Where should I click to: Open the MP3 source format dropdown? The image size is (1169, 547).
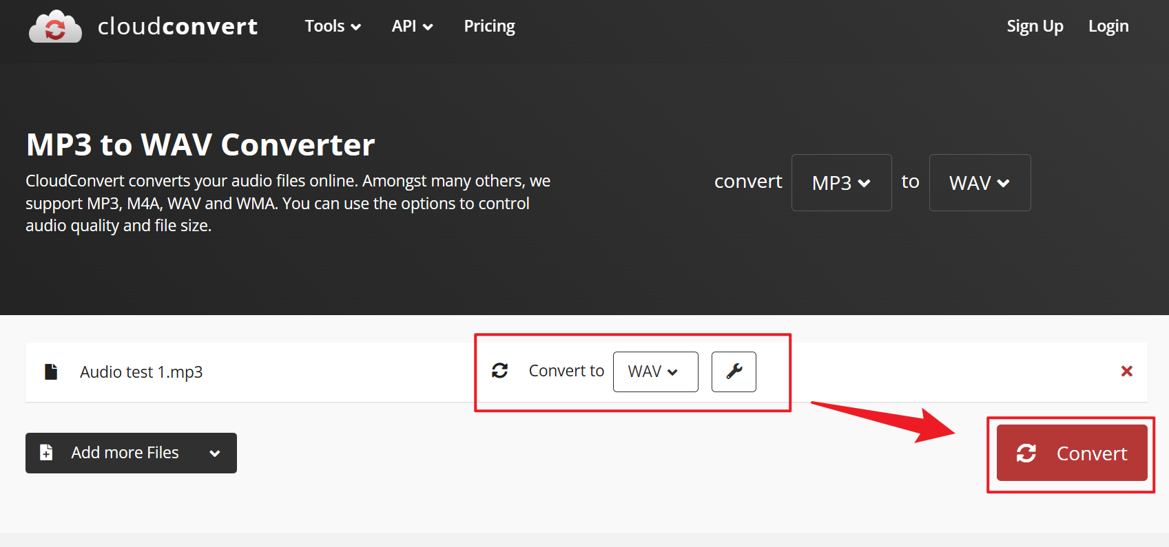[841, 182]
